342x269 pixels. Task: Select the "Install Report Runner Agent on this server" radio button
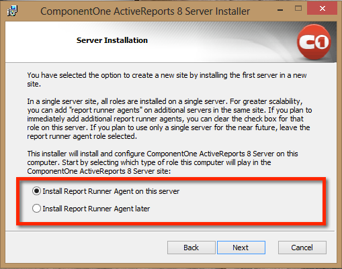[36, 191]
